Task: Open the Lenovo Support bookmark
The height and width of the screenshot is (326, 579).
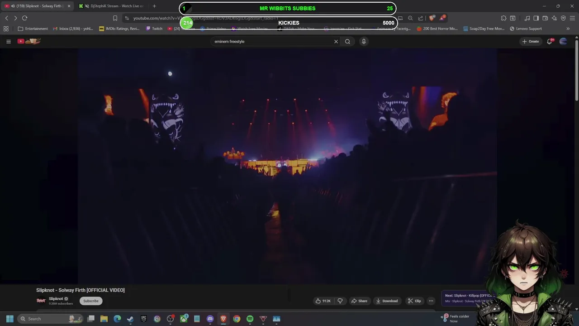Action: [526, 29]
